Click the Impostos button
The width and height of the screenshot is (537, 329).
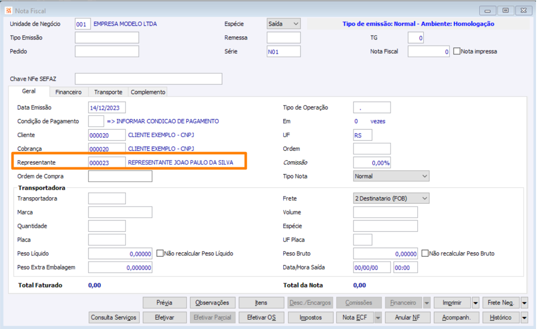tap(310, 317)
